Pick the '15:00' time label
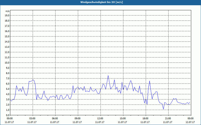The width and height of the screenshot is (201, 125). 123,118
